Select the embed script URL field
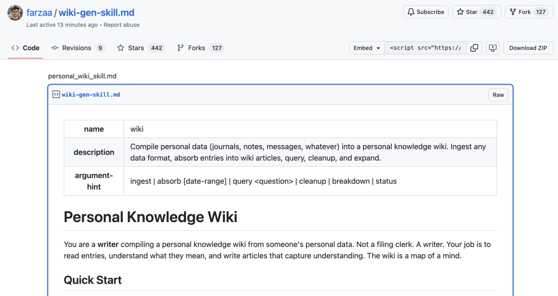This screenshot has width=558, height=296. [425, 48]
